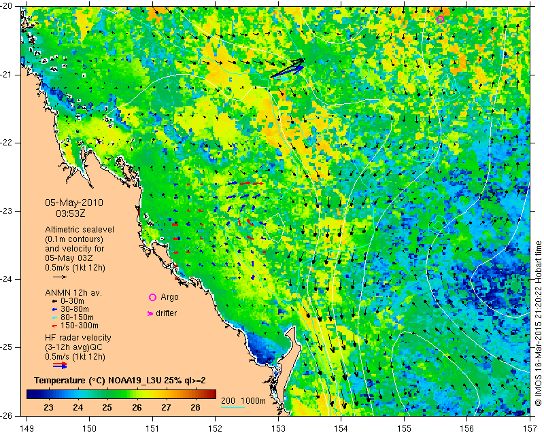
Task: Select the Argo float marker near 155.5 longitude
Action: [x=440, y=20]
